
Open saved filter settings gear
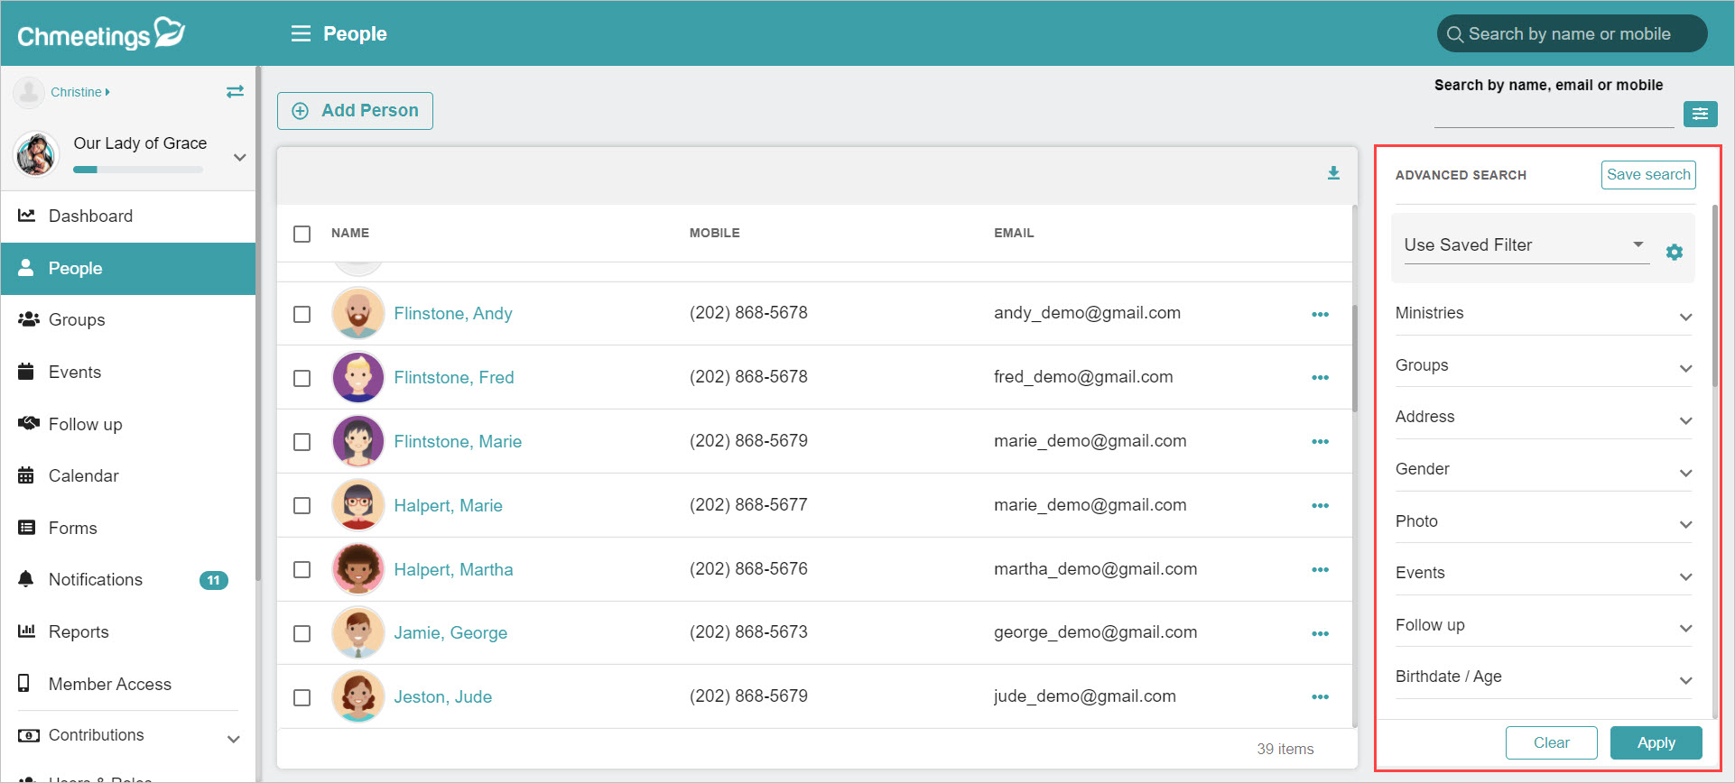[1674, 252]
